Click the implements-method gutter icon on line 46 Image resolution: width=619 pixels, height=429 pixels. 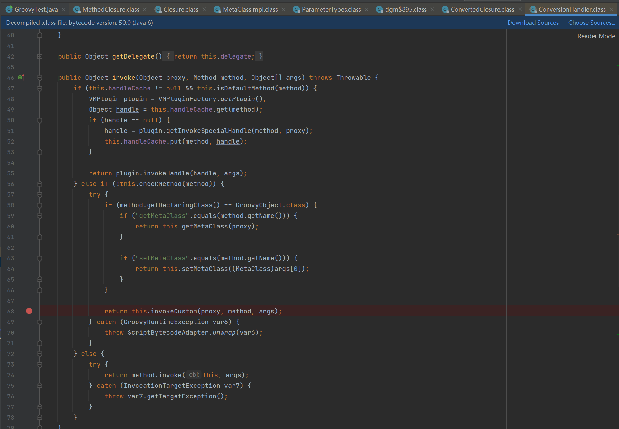pyautogui.click(x=21, y=77)
